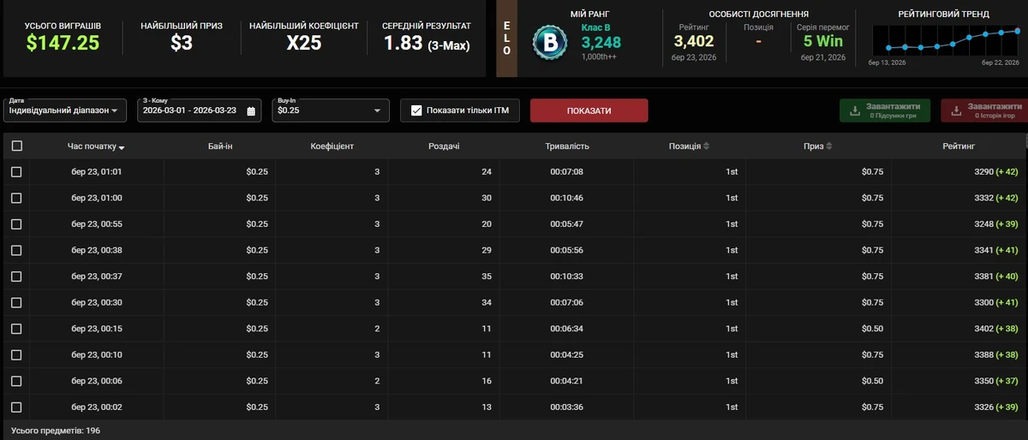Sort by Приз using its sort arrows
Viewport: 1028px width, 440px height.
829,146
